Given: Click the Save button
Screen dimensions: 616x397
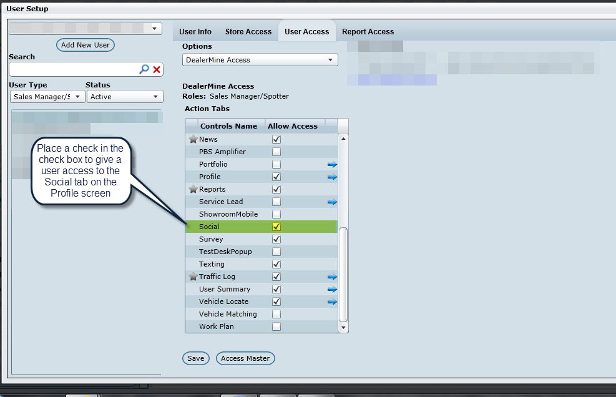Looking at the screenshot, I should point(195,358).
